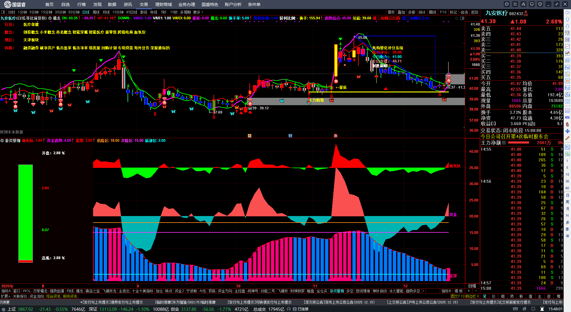Click the RSI indicator sidebar icon
571x312 pixels.
tap(567, 117)
